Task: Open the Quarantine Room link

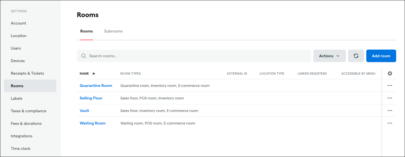Action: point(96,85)
